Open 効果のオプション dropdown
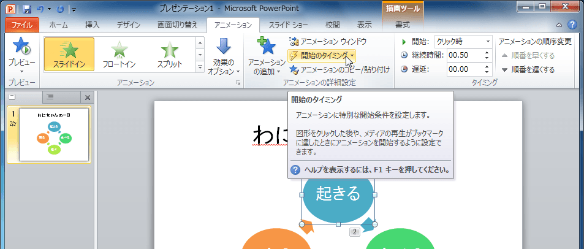Screen dimensions: 584x249 click(224, 56)
